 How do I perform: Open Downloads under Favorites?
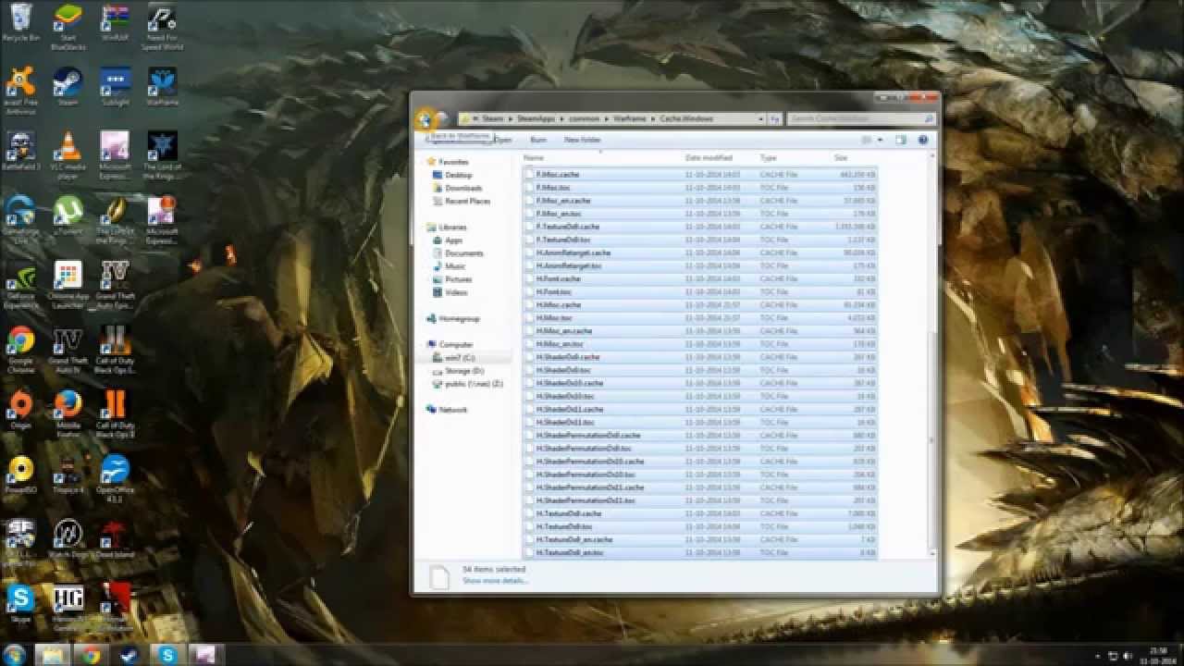point(463,188)
